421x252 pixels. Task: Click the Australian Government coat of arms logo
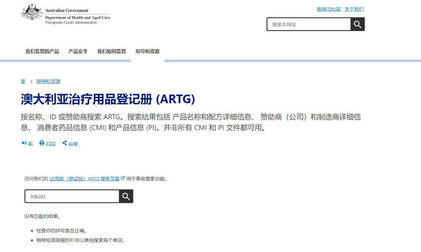tap(32, 12)
